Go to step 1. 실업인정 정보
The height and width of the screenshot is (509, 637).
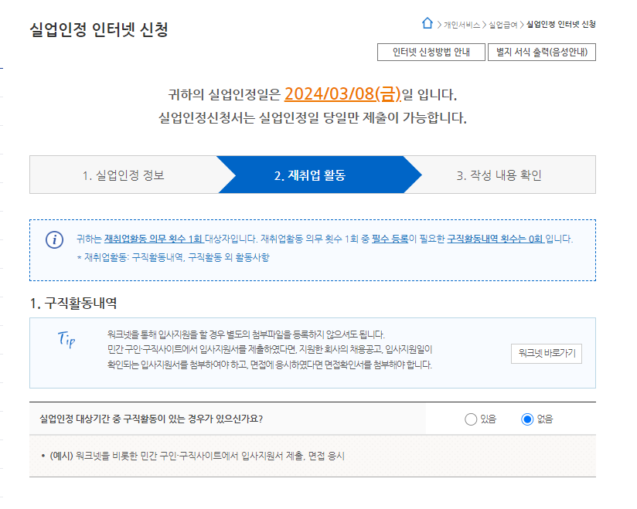click(x=123, y=175)
